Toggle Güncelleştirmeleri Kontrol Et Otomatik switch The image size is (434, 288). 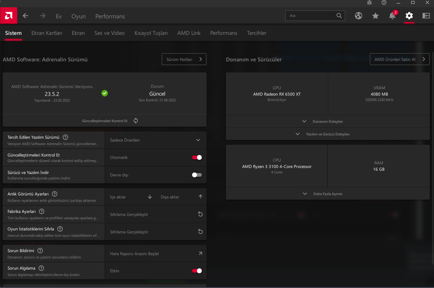click(x=197, y=157)
